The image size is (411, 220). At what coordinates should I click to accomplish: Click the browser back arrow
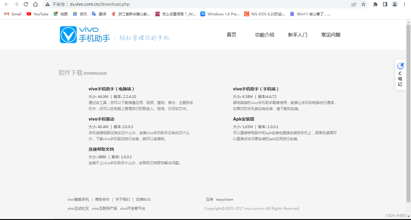pyautogui.click(x=7, y=4)
